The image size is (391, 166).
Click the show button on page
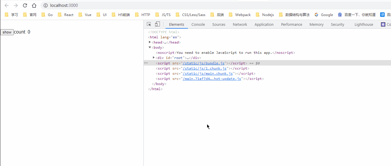point(7,32)
